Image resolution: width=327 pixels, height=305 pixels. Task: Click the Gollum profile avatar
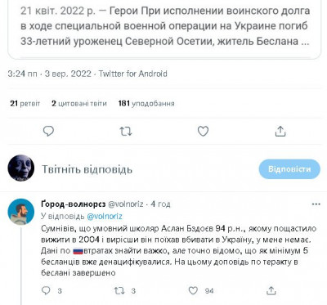(x=21, y=168)
